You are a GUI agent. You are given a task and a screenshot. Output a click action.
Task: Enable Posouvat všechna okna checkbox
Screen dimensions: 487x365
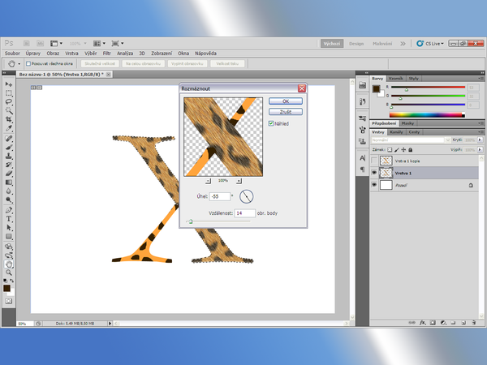click(x=29, y=62)
